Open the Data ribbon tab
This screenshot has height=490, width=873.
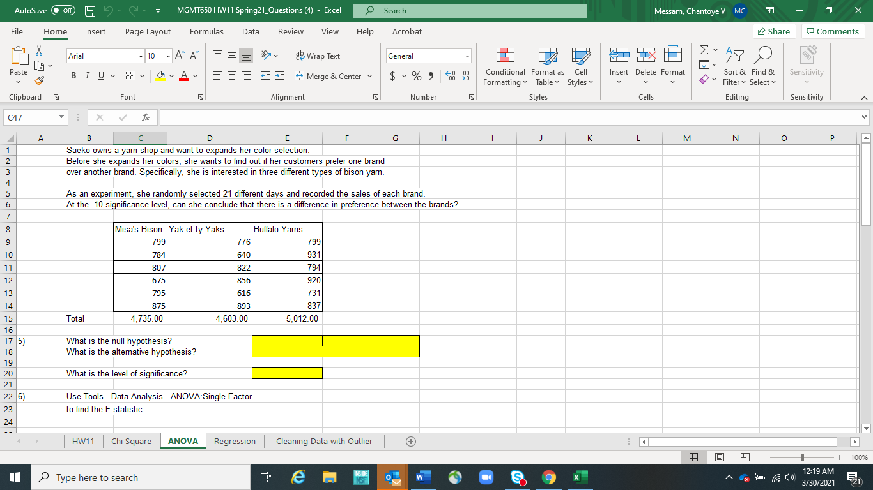(251, 31)
